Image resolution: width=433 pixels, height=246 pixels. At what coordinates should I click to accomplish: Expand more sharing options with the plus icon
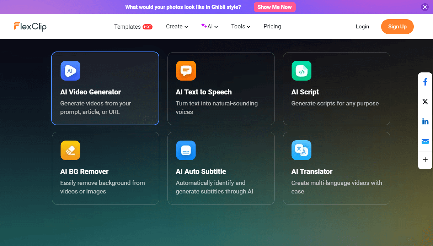click(425, 160)
